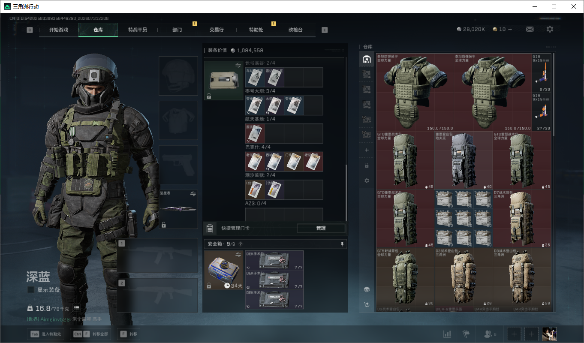Click the 零号大坝: 3/4 label
Viewport: 584px width, 343px height.
(260, 91)
